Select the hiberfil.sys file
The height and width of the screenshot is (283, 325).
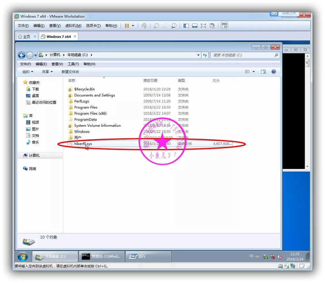[83, 144]
